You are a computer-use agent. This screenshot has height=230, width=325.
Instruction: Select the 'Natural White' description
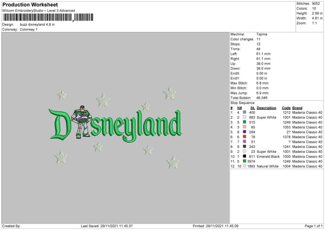tap(268, 167)
